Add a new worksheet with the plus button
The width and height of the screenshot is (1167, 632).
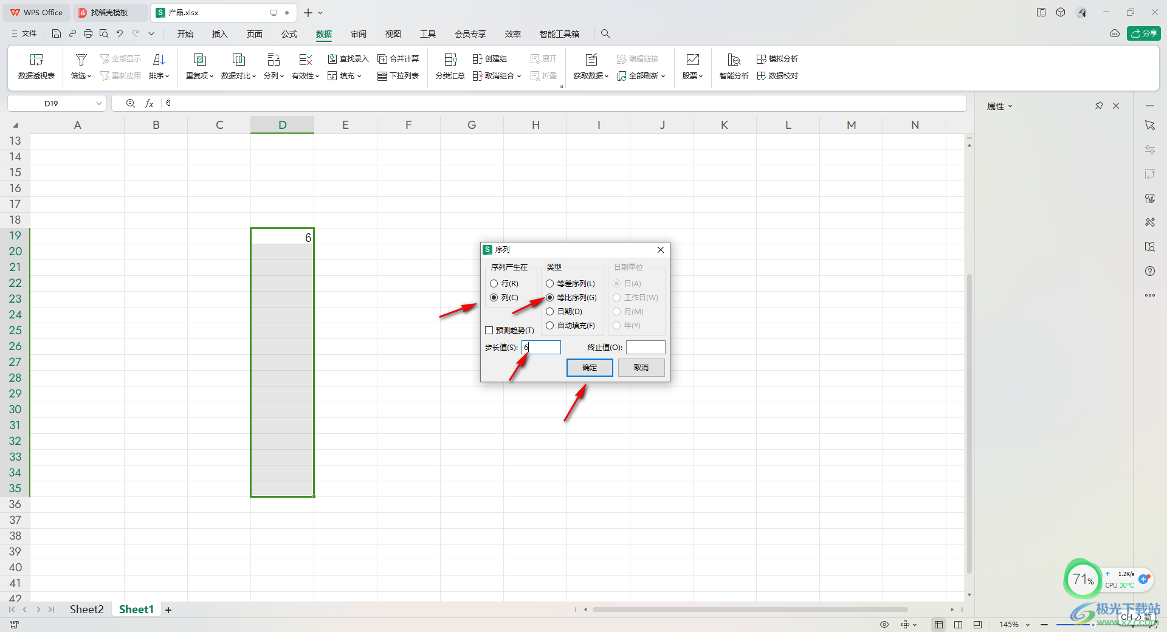pos(168,610)
